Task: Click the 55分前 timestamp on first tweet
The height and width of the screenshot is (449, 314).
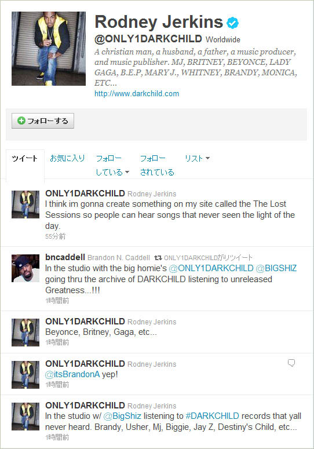Action: [56, 236]
